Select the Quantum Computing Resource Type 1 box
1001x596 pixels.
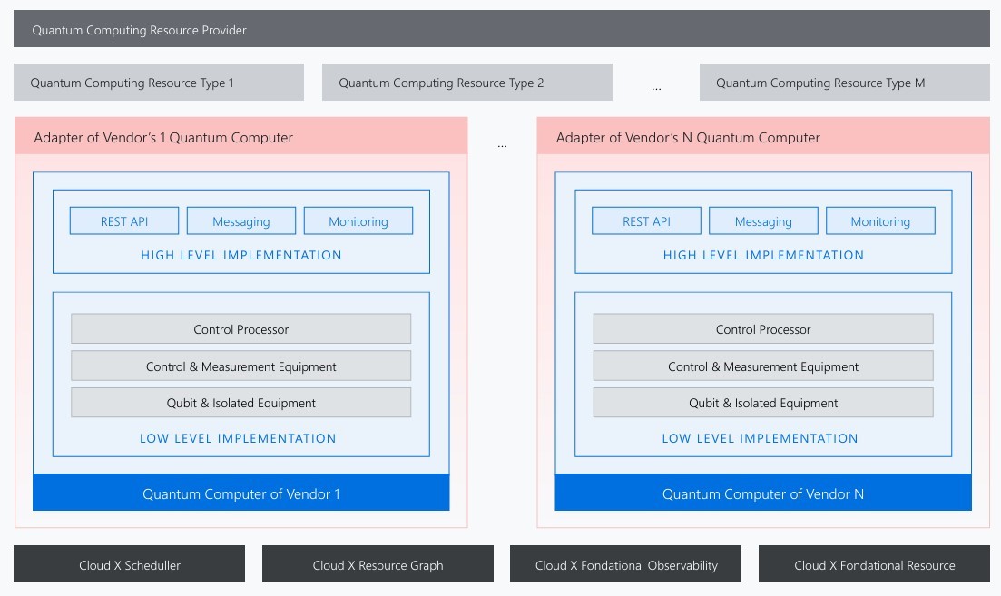pyautogui.click(x=159, y=83)
